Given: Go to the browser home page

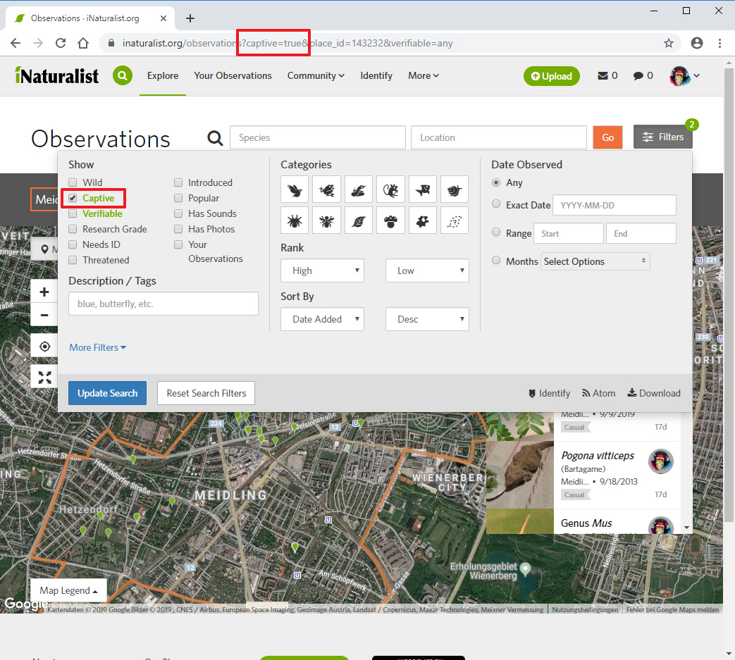Looking at the screenshot, I should pos(83,43).
